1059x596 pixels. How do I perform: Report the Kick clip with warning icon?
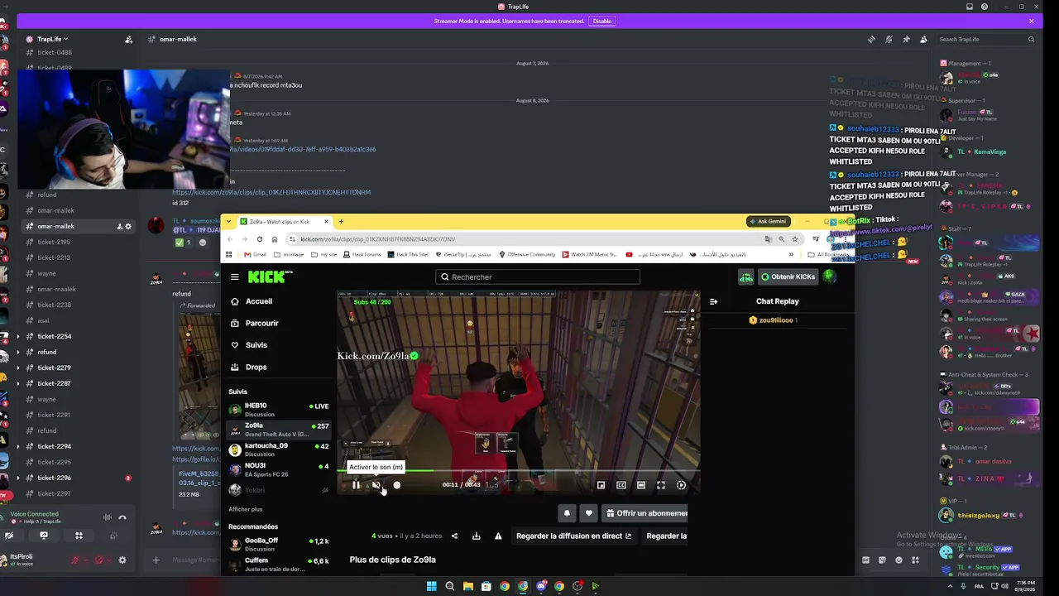[498, 536]
